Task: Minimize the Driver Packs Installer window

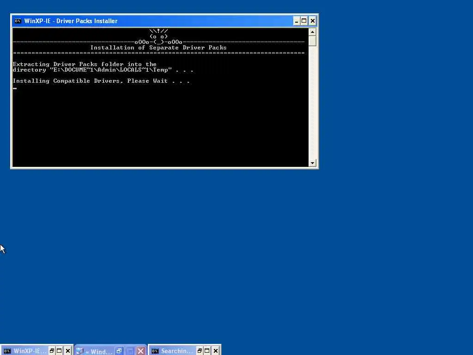Action: pos(296,21)
